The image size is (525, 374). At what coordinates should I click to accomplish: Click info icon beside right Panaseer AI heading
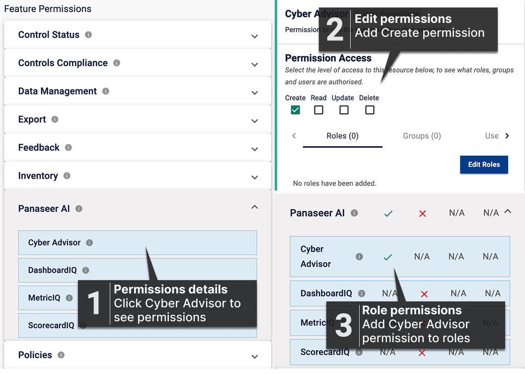point(354,213)
